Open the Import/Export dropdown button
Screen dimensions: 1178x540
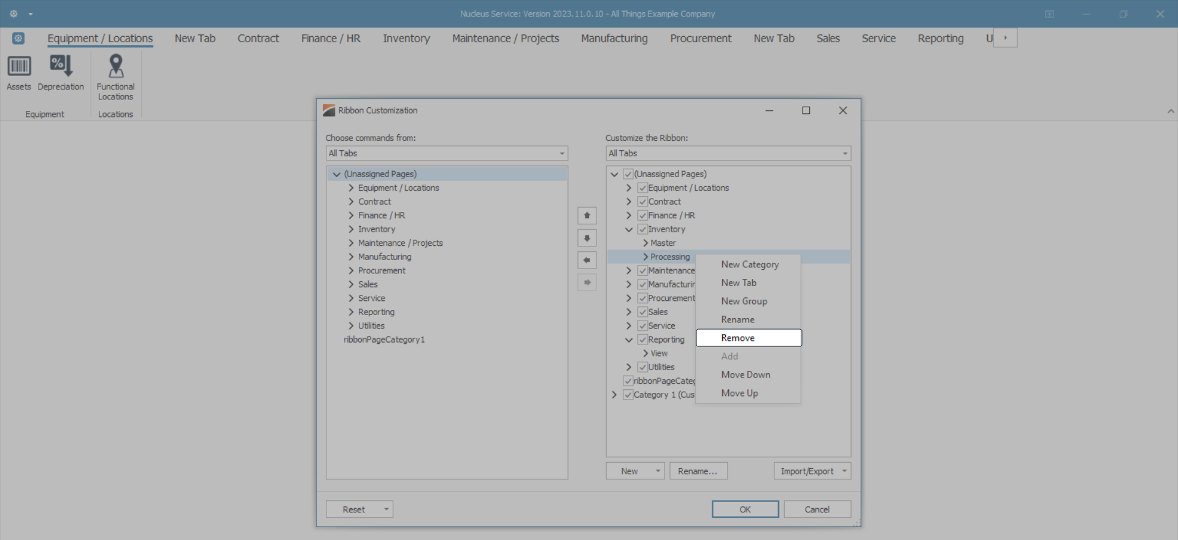click(x=812, y=471)
